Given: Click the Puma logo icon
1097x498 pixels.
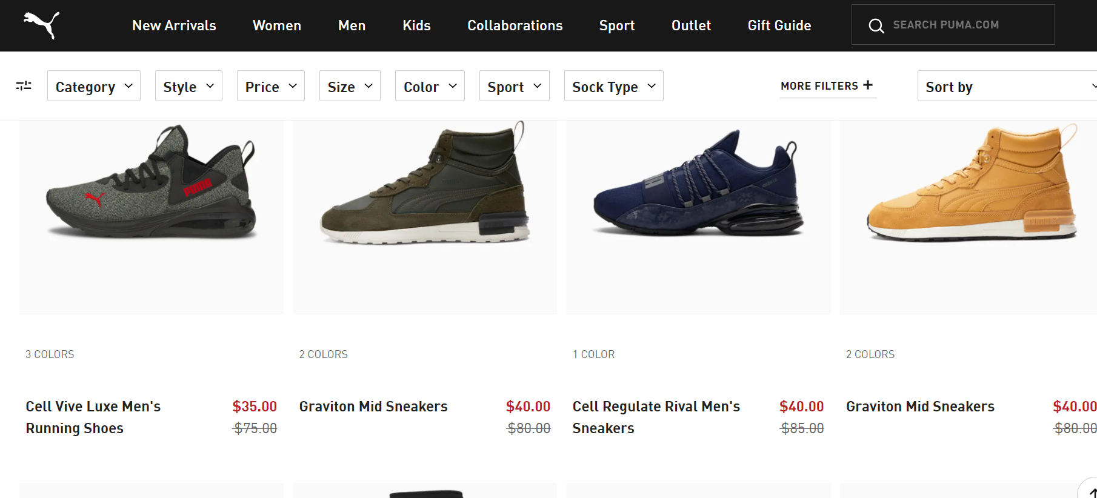Looking at the screenshot, I should [x=42, y=25].
